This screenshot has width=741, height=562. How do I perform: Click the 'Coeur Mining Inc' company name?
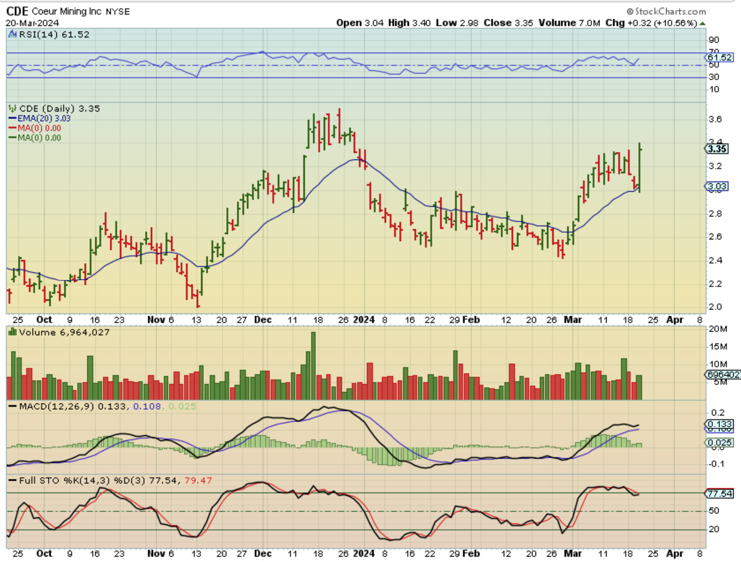67,11
